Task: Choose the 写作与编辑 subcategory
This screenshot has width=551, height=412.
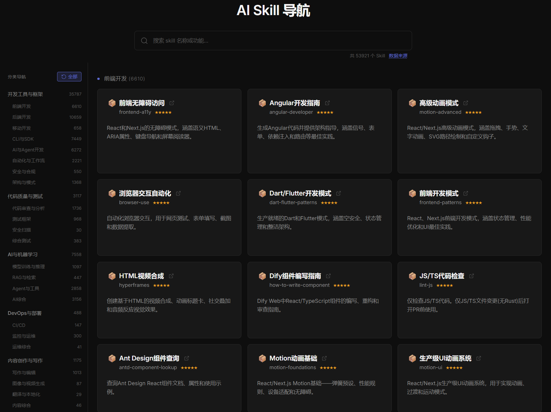Action: click(x=46, y=373)
